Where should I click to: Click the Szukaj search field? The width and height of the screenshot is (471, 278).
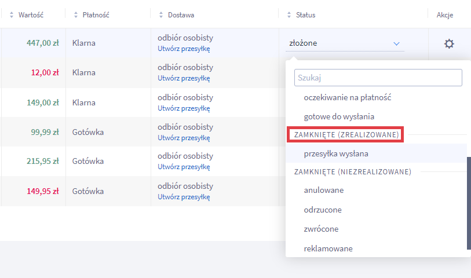click(378, 78)
